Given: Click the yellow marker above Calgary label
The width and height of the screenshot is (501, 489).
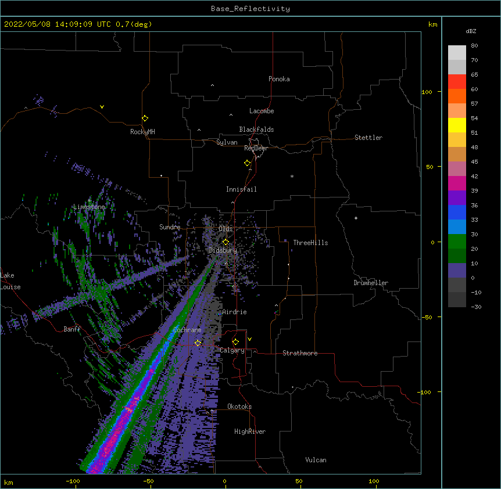Looking at the screenshot, I should (235, 342).
